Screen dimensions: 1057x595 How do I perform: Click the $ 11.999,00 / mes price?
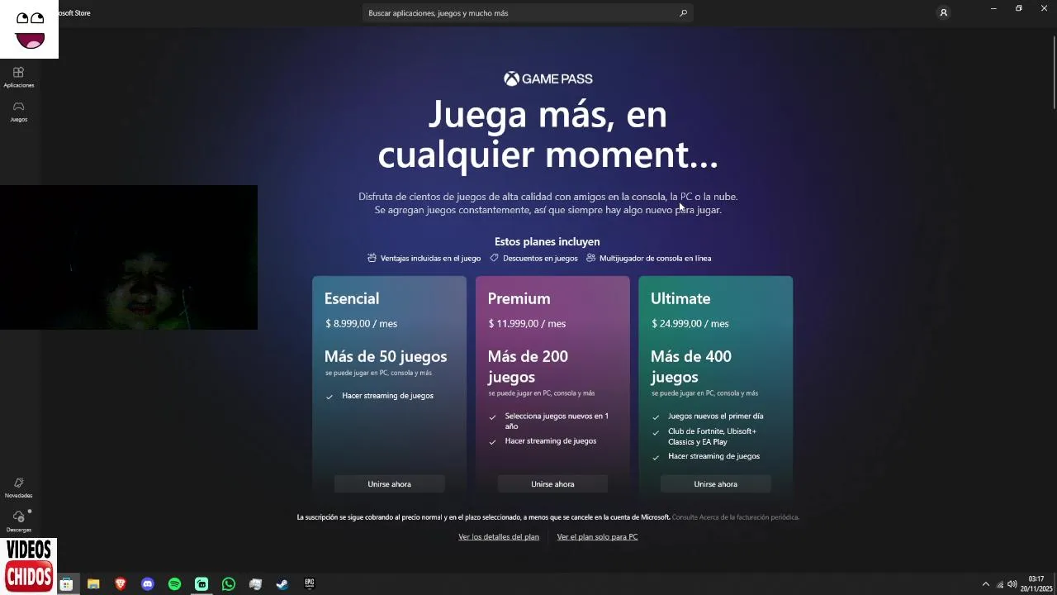[x=527, y=324]
